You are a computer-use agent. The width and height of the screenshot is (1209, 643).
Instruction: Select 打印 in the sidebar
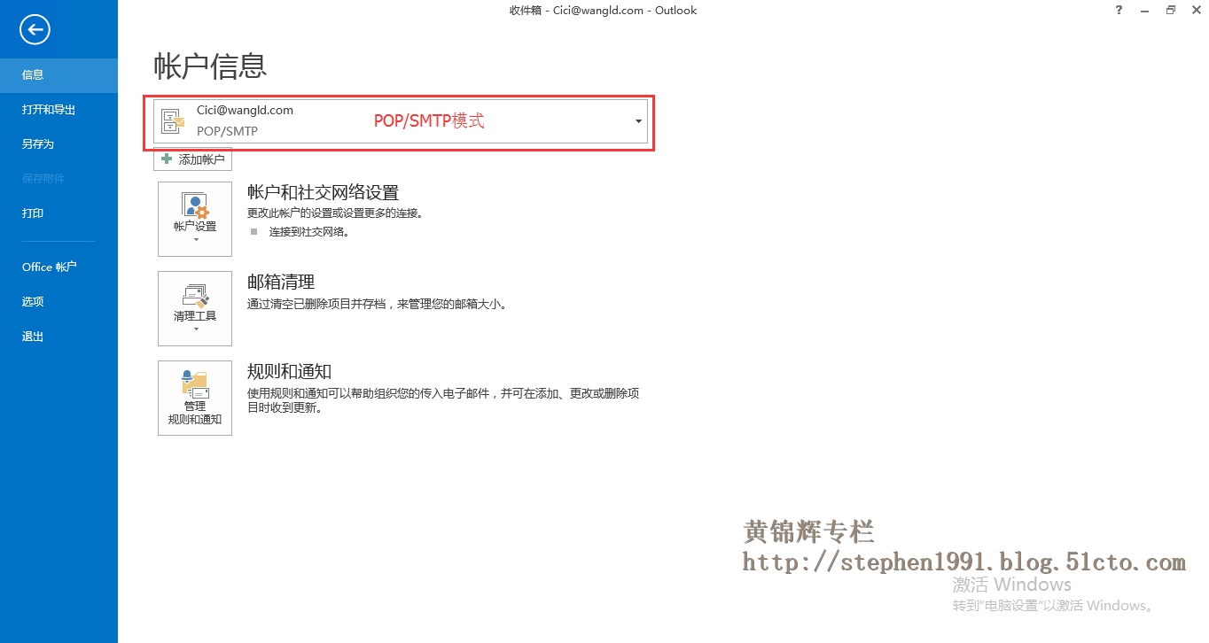(58, 213)
